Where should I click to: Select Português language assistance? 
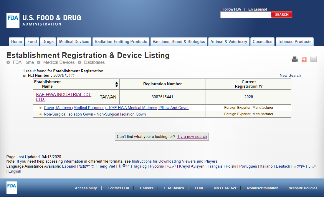248,166
